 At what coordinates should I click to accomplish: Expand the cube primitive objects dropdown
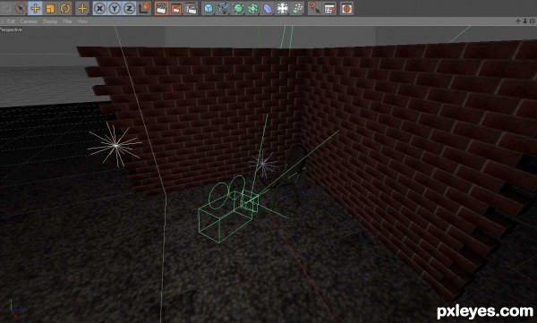point(209,8)
